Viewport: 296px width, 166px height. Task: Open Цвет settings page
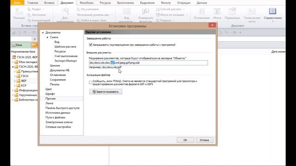[x=49, y=89]
